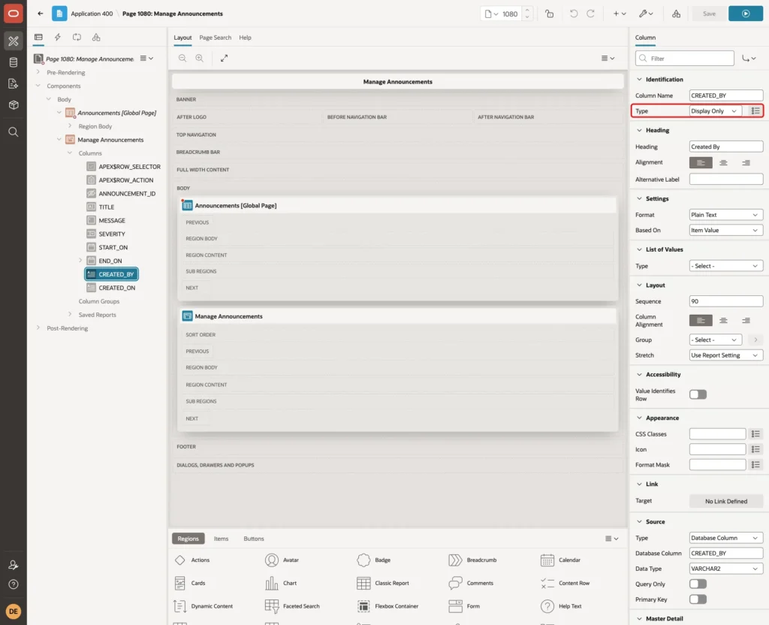Set Heading Alignment to right
The height and width of the screenshot is (625, 769).
pyautogui.click(x=746, y=162)
